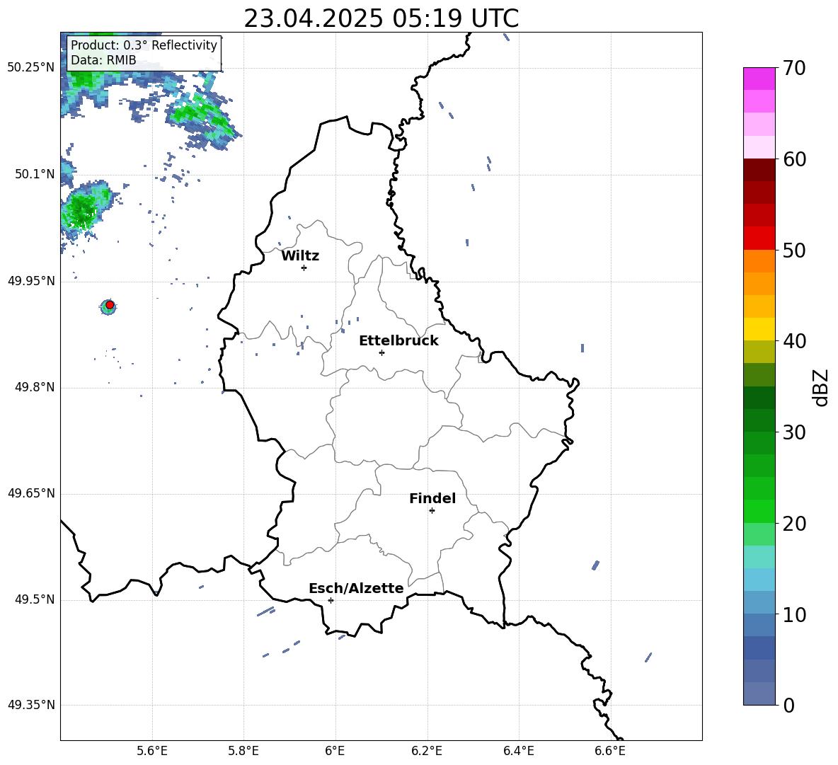Click the colorbar tick label 10

(x=794, y=614)
